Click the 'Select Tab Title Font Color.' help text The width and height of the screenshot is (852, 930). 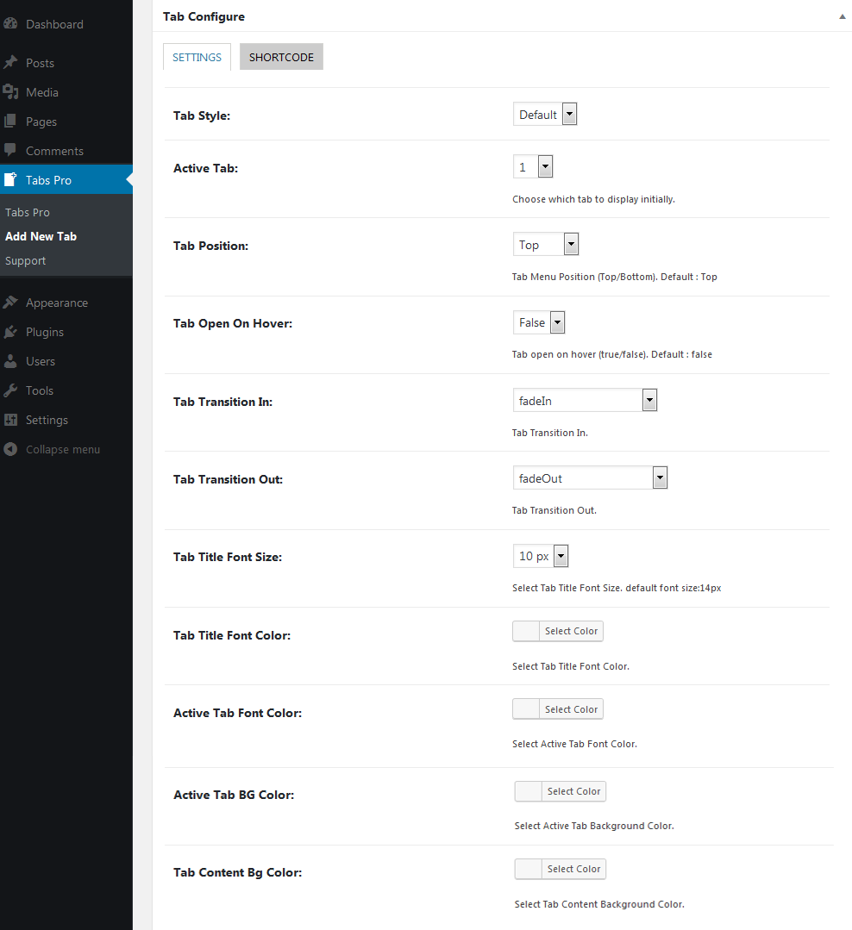point(571,666)
